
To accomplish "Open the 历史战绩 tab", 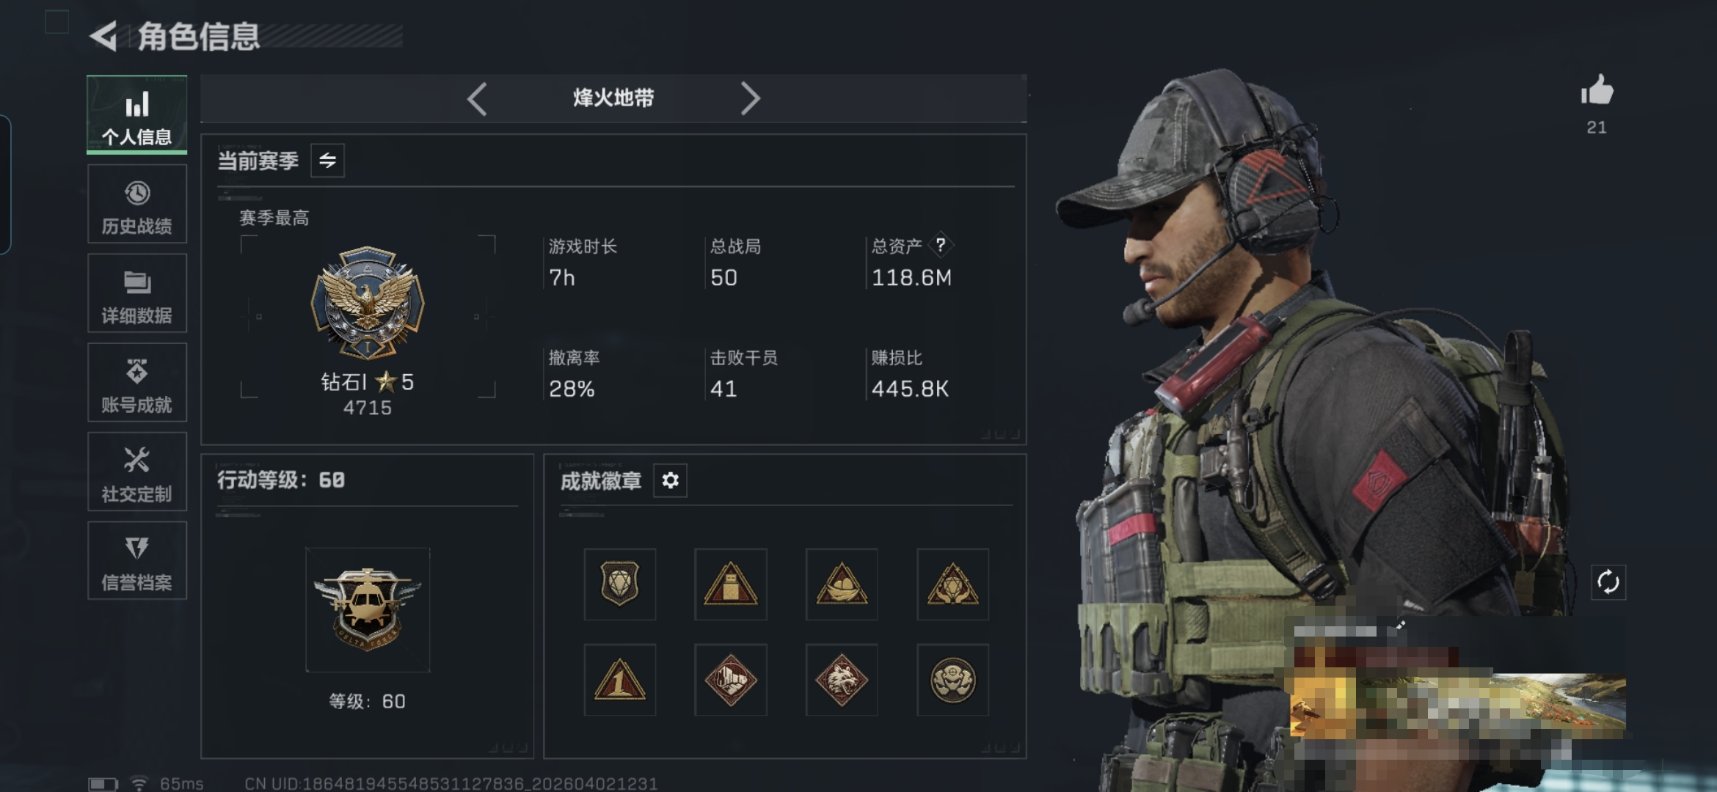I will 137,204.
